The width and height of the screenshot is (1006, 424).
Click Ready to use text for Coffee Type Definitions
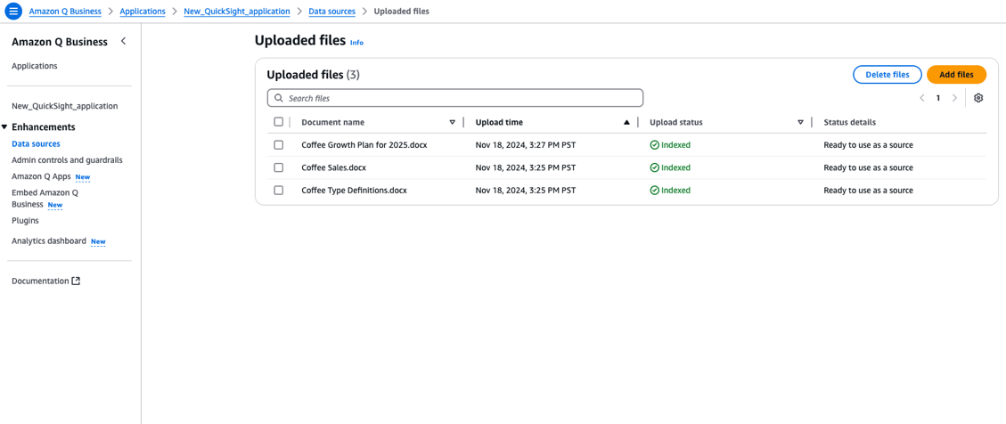(x=868, y=191)
